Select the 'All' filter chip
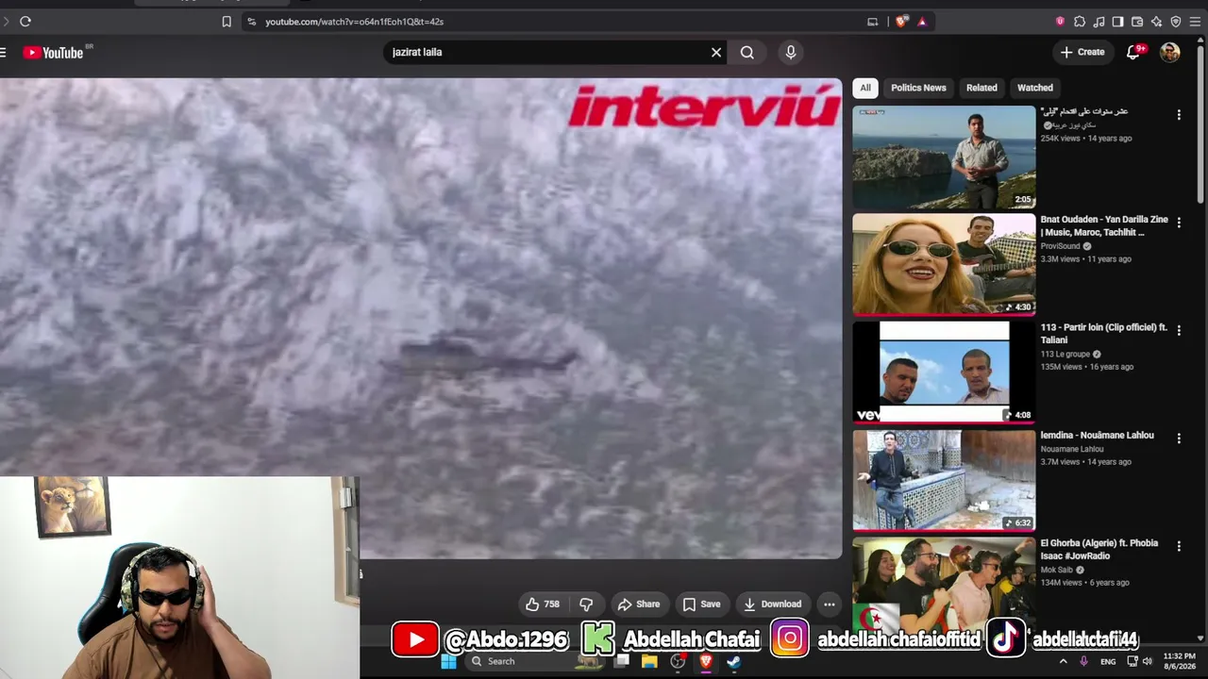Image resolution: width=1208 pixels, height=679 pixels. coord(865,88)
